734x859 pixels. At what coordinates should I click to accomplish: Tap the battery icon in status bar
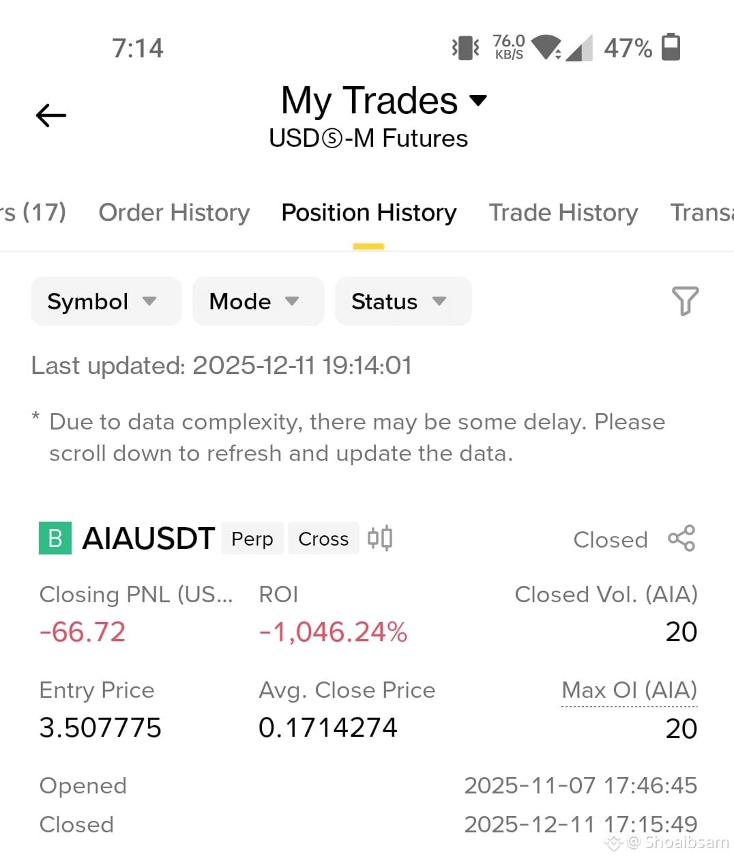(x=671, y=47)
